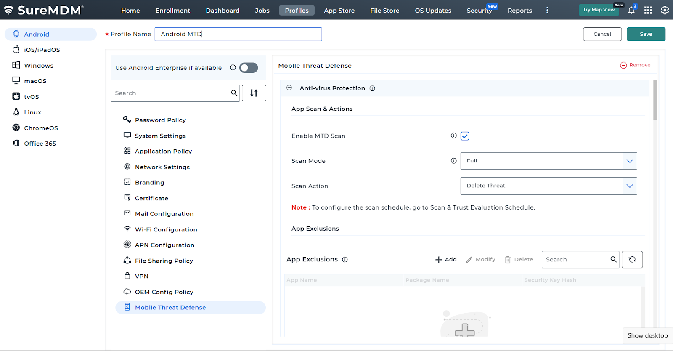Open the three-dot more options menu

point(547,11)
